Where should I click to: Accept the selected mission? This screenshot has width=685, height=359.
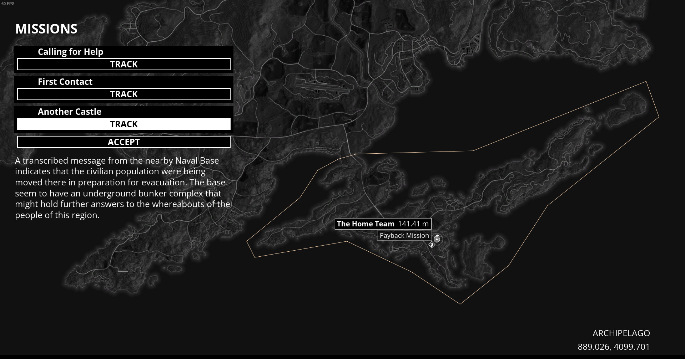pos(124,142)
